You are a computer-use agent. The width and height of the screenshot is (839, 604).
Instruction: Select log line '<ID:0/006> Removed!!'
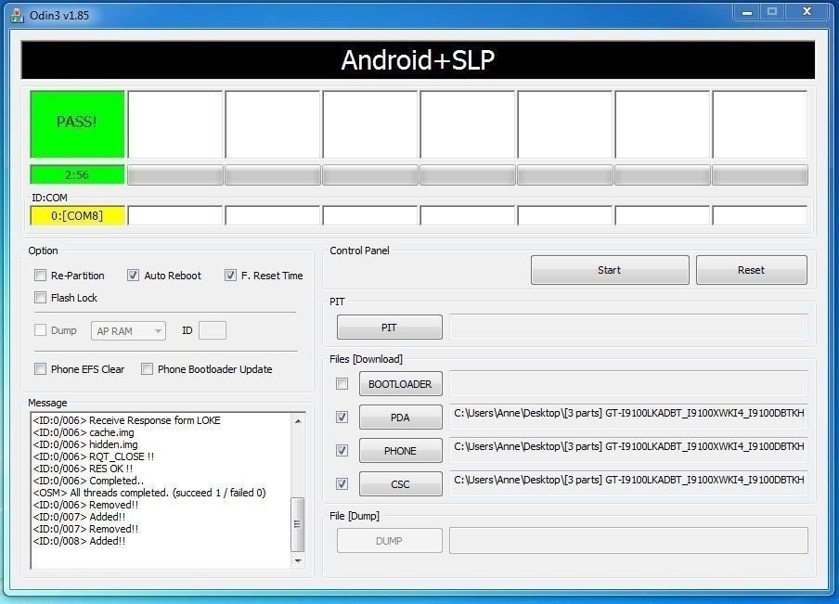point(85,505)
